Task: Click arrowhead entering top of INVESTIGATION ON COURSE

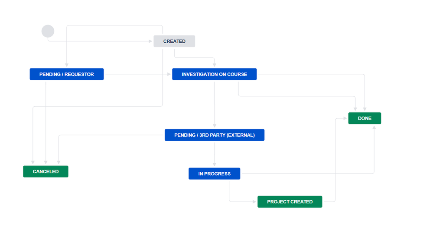Action: 214,66
